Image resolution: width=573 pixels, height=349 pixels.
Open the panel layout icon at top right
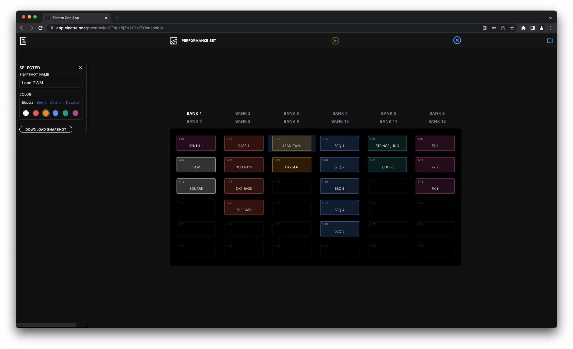coord(550,41)
